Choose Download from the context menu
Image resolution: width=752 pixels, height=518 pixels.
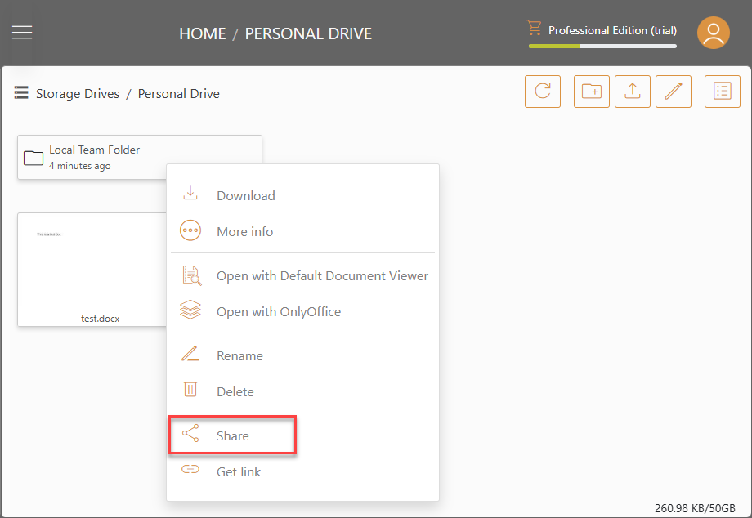302,195
